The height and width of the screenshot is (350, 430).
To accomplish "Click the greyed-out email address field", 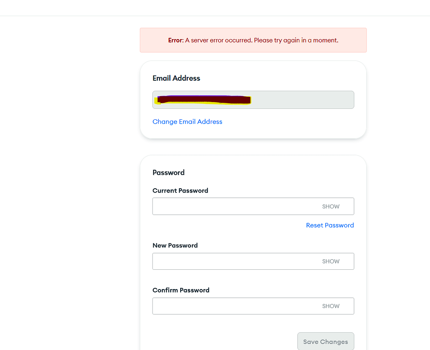I will point(302,100).
